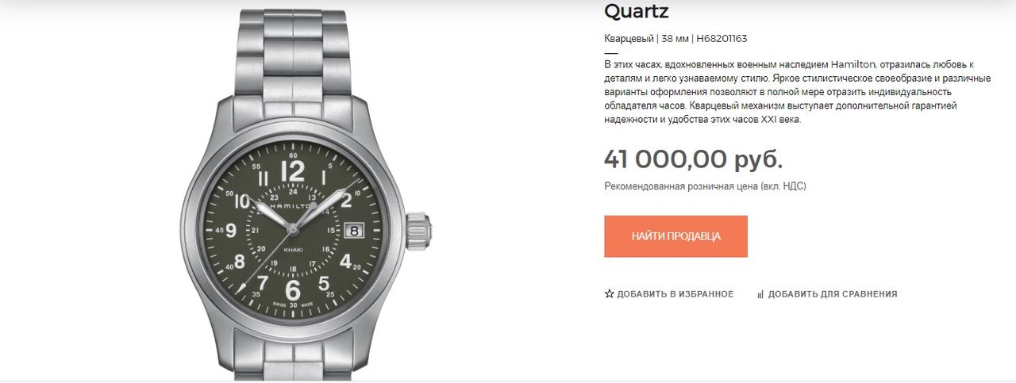Select the ДОБАВИТЬ В ИЗБРАННОЕ link text
This screenshot has width=1016, height=383.
click(x=675, y=294)
